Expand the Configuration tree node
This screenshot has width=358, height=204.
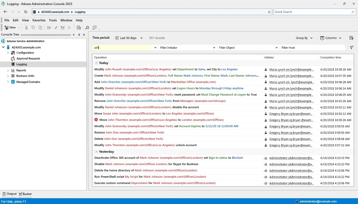click(8, 53)
